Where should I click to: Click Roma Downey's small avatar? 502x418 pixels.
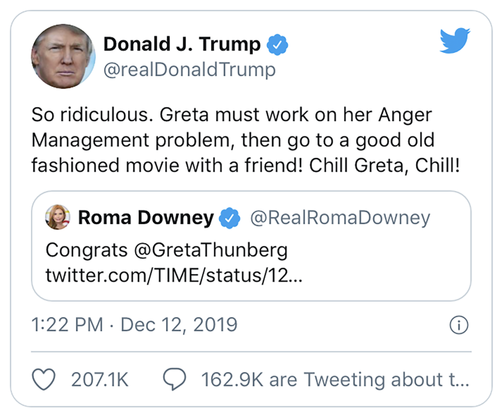tap(58, 217)
